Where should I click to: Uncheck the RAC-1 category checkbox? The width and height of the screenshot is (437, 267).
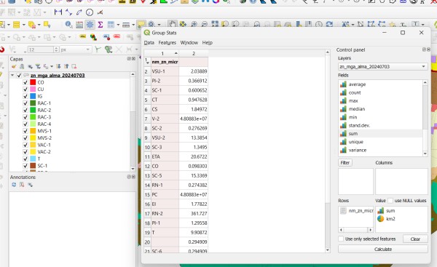point(25,103)
